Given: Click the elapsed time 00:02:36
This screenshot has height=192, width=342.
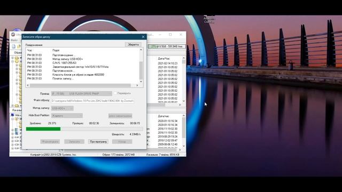Looking at the screenshot, I should pyautogui.click(x=94, y=123).
